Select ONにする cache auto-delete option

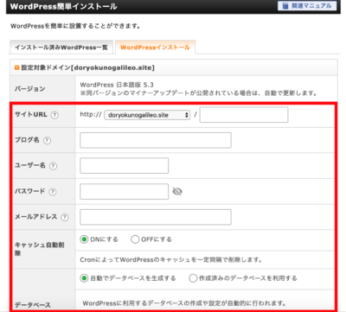pos(84,239)
